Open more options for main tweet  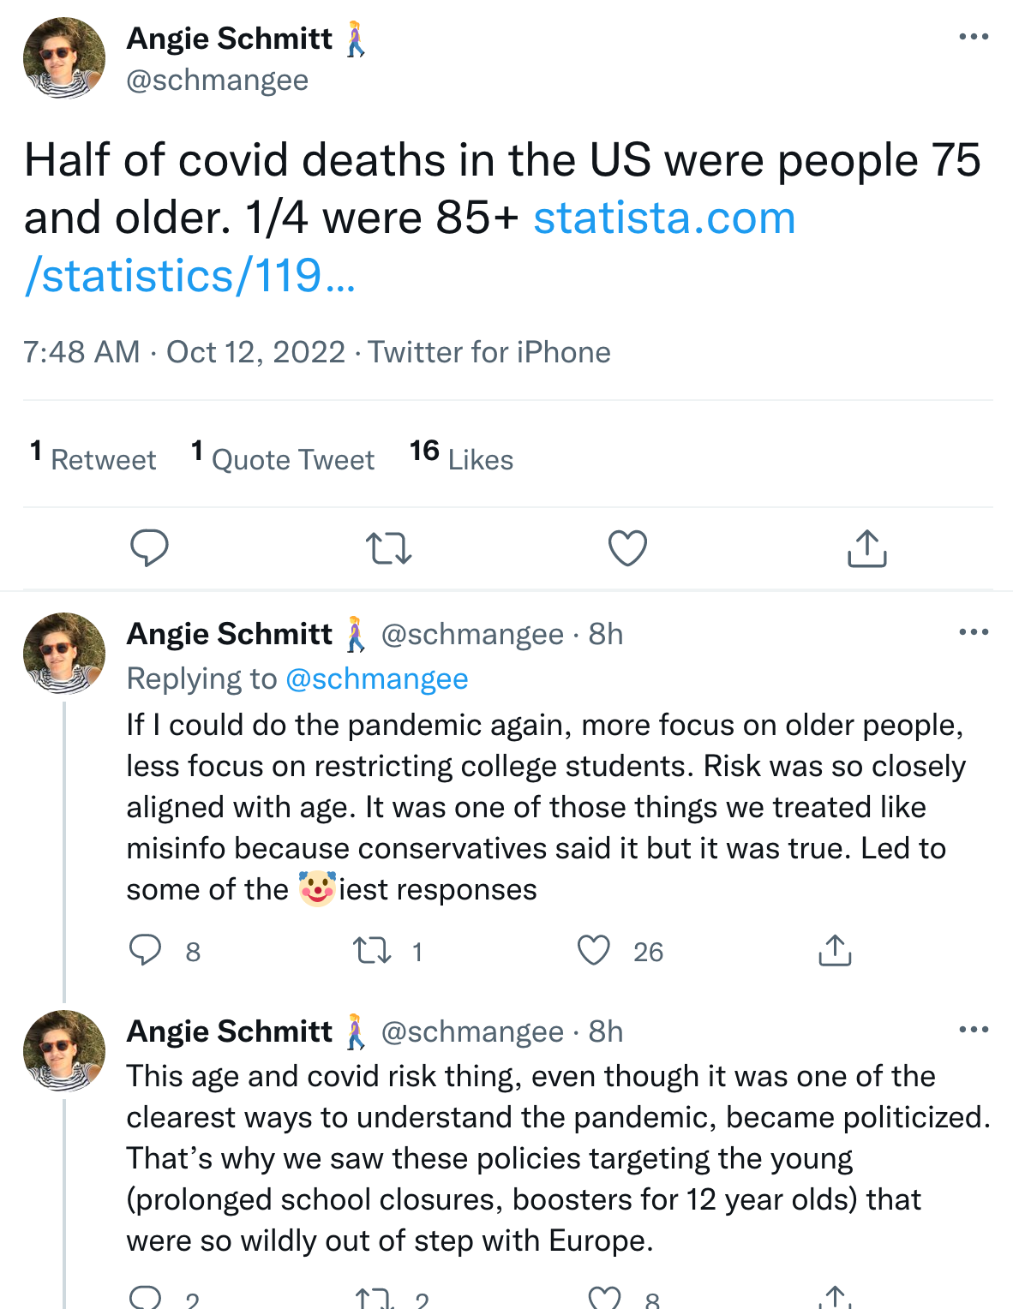(974, 37)
